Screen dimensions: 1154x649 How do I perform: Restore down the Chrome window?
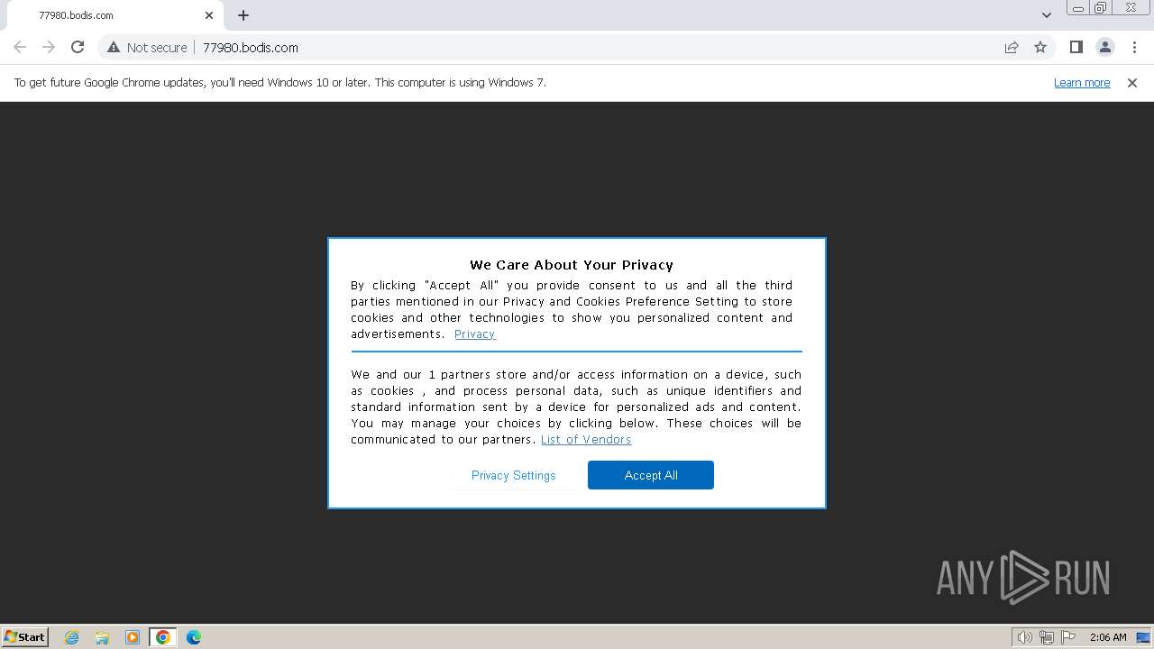click(1101, 8)
